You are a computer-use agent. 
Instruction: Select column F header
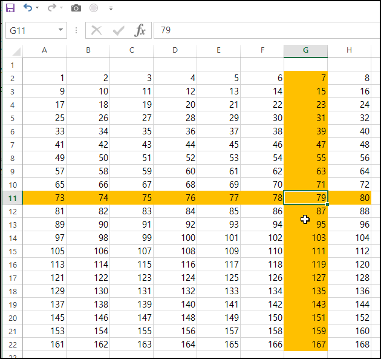[262, 51]
